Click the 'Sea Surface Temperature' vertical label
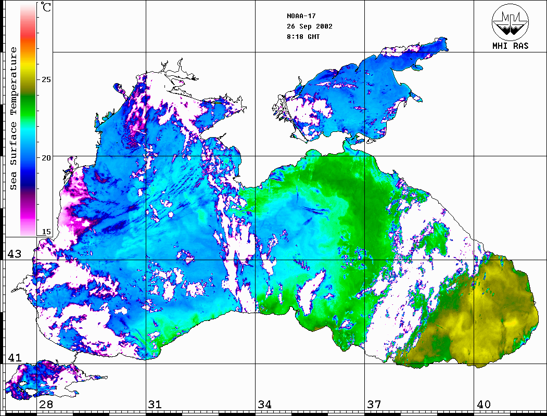 click(x=13, y=118)
